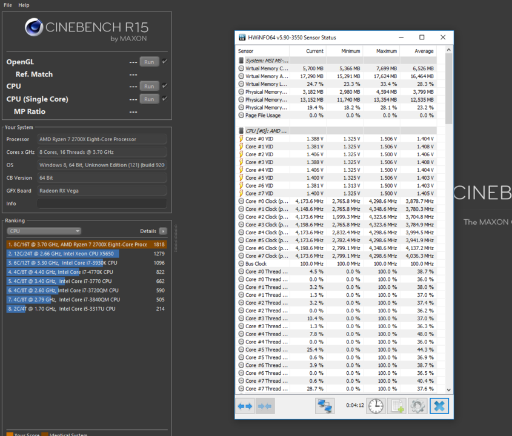Viewport: 512px width, 436px height.
Task: Click the HWiNFO64 title bar app icon
Action: point(242,37)
